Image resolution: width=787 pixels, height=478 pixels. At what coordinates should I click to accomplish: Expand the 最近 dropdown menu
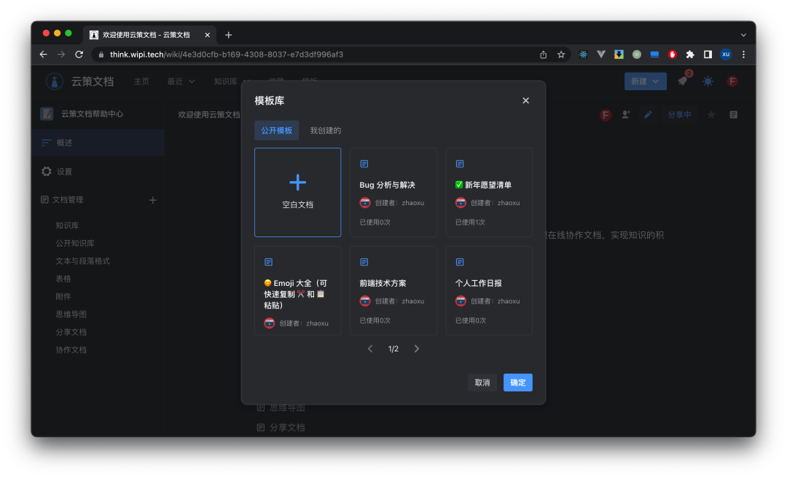tap(181, 81)
